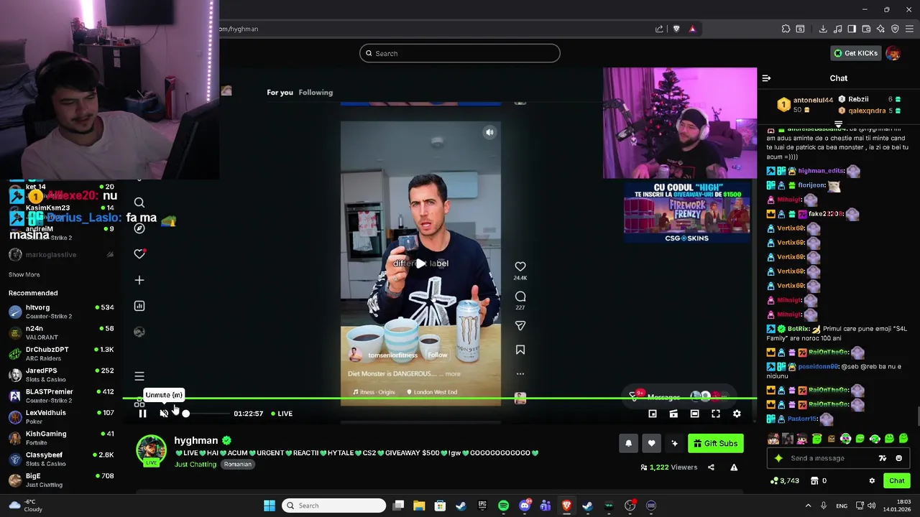Expand Show More in followed channels
920x517 pixels.
coord(24,274)
